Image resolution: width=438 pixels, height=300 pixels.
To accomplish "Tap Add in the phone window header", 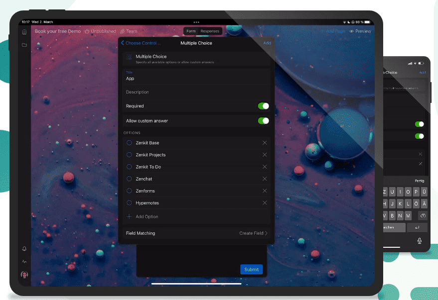I will pos(423,73).
